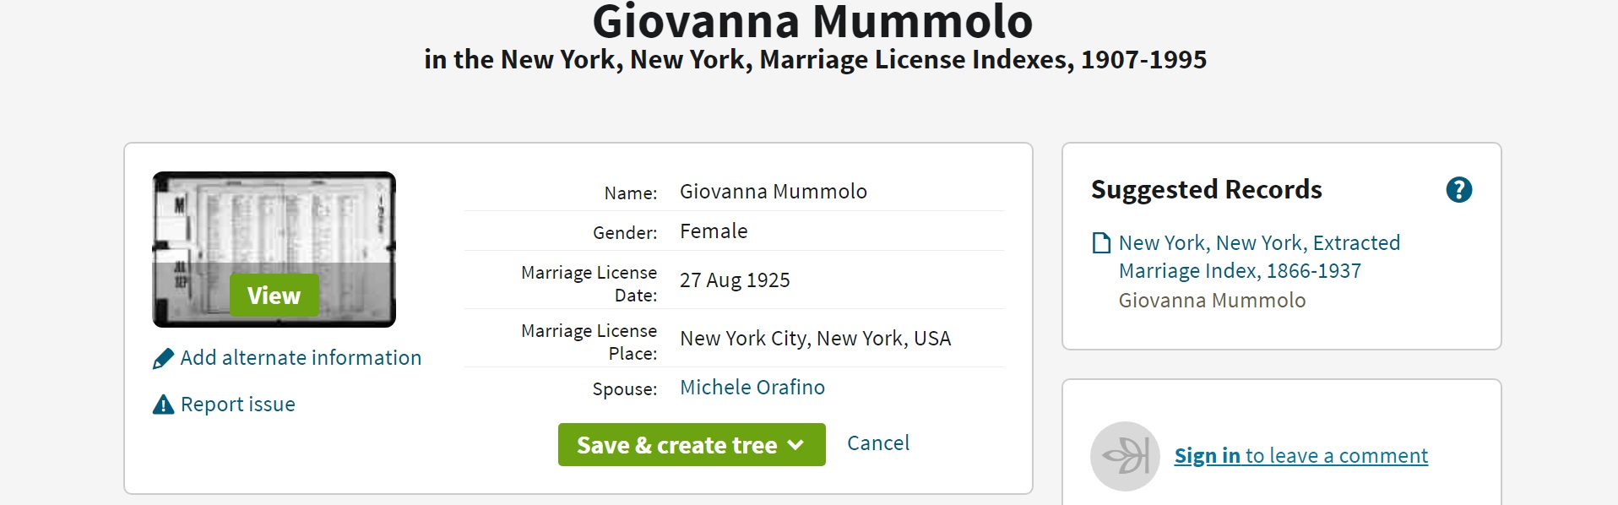Click the Add alternate information link
1618x505 pixels.
[301, 358]
